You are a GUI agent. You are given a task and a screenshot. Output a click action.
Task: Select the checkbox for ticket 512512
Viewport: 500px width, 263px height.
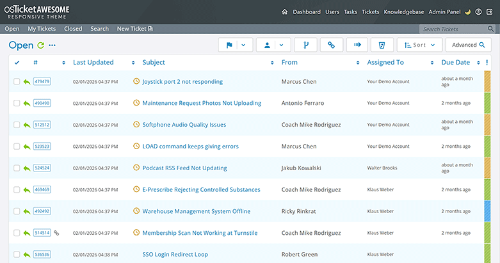pyautogui.click(x=17, y=125)
